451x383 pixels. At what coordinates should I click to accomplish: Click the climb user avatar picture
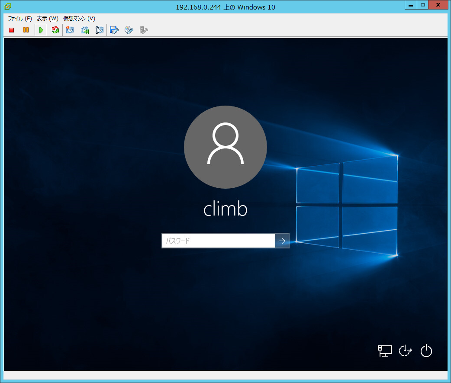tap(225, 147)
